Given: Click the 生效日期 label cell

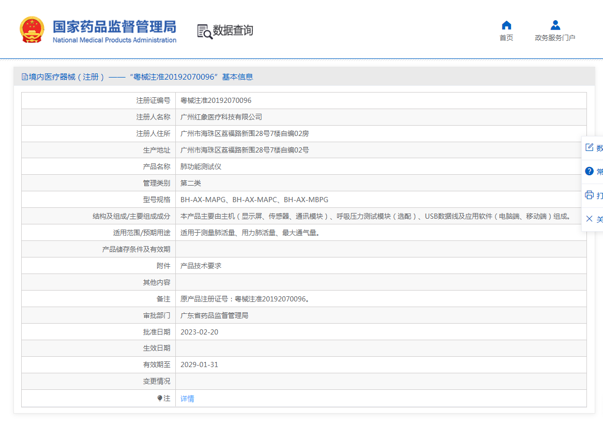Looking at the screenshot, I should pyautogui.click(x=98, y=348).
